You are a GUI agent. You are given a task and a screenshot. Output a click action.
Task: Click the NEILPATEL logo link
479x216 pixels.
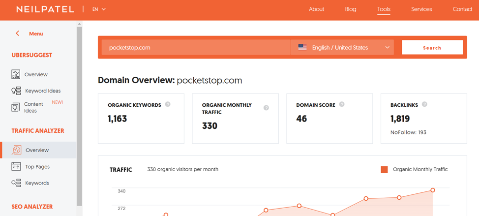coord(45,9)
